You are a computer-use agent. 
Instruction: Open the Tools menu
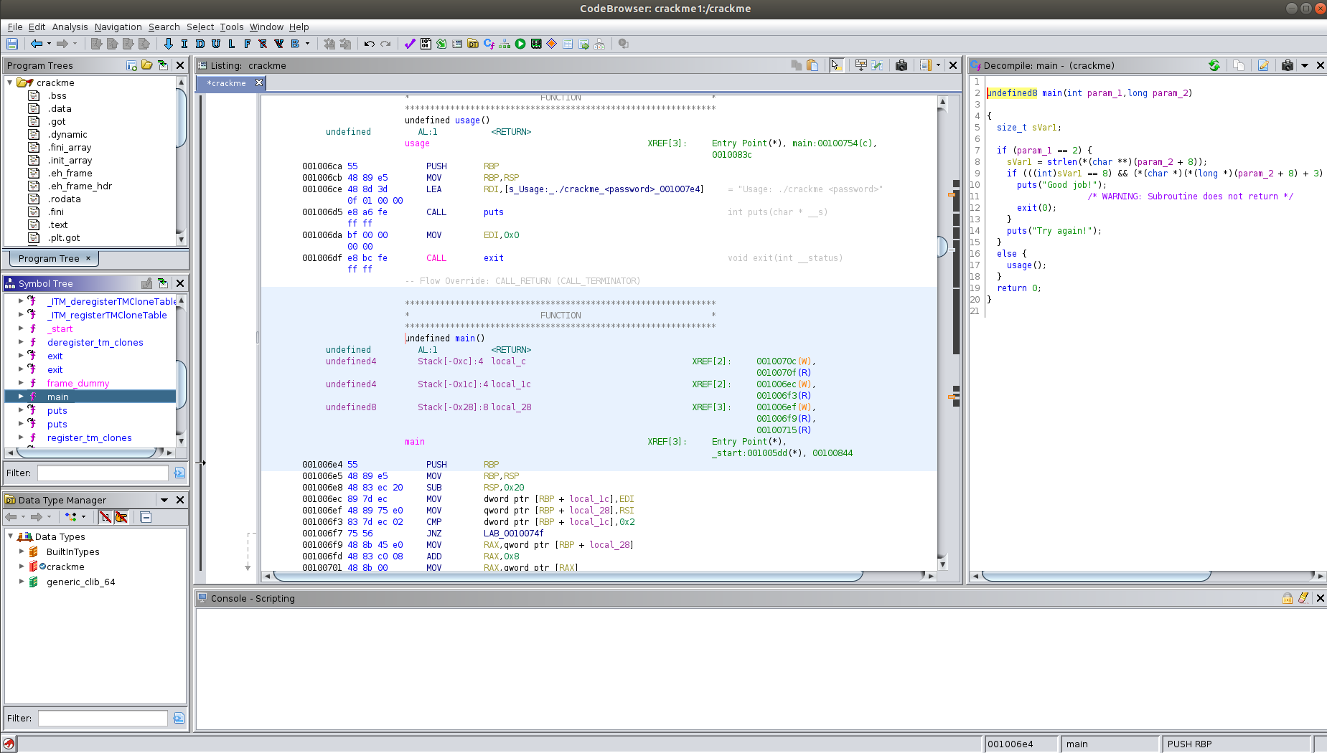231,27
